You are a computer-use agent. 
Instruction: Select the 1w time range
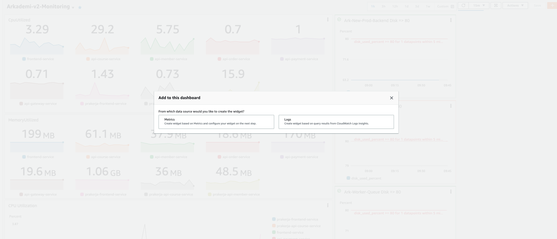(428, 6)
